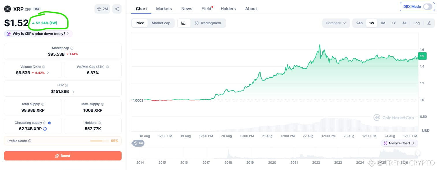
Task: Open 'Why is XRP's price down today?'
Action: [38, 34]
